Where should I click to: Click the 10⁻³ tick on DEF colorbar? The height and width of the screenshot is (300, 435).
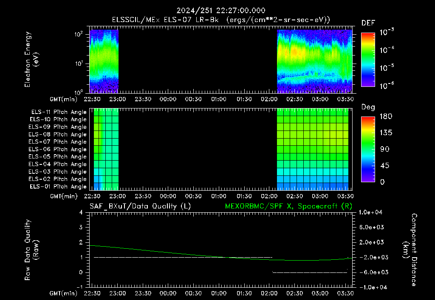pos(387,32)
